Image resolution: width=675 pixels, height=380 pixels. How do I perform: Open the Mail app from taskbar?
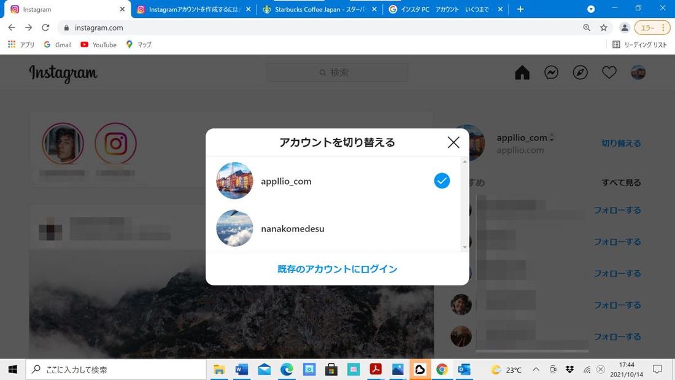(x=264, y=369)
